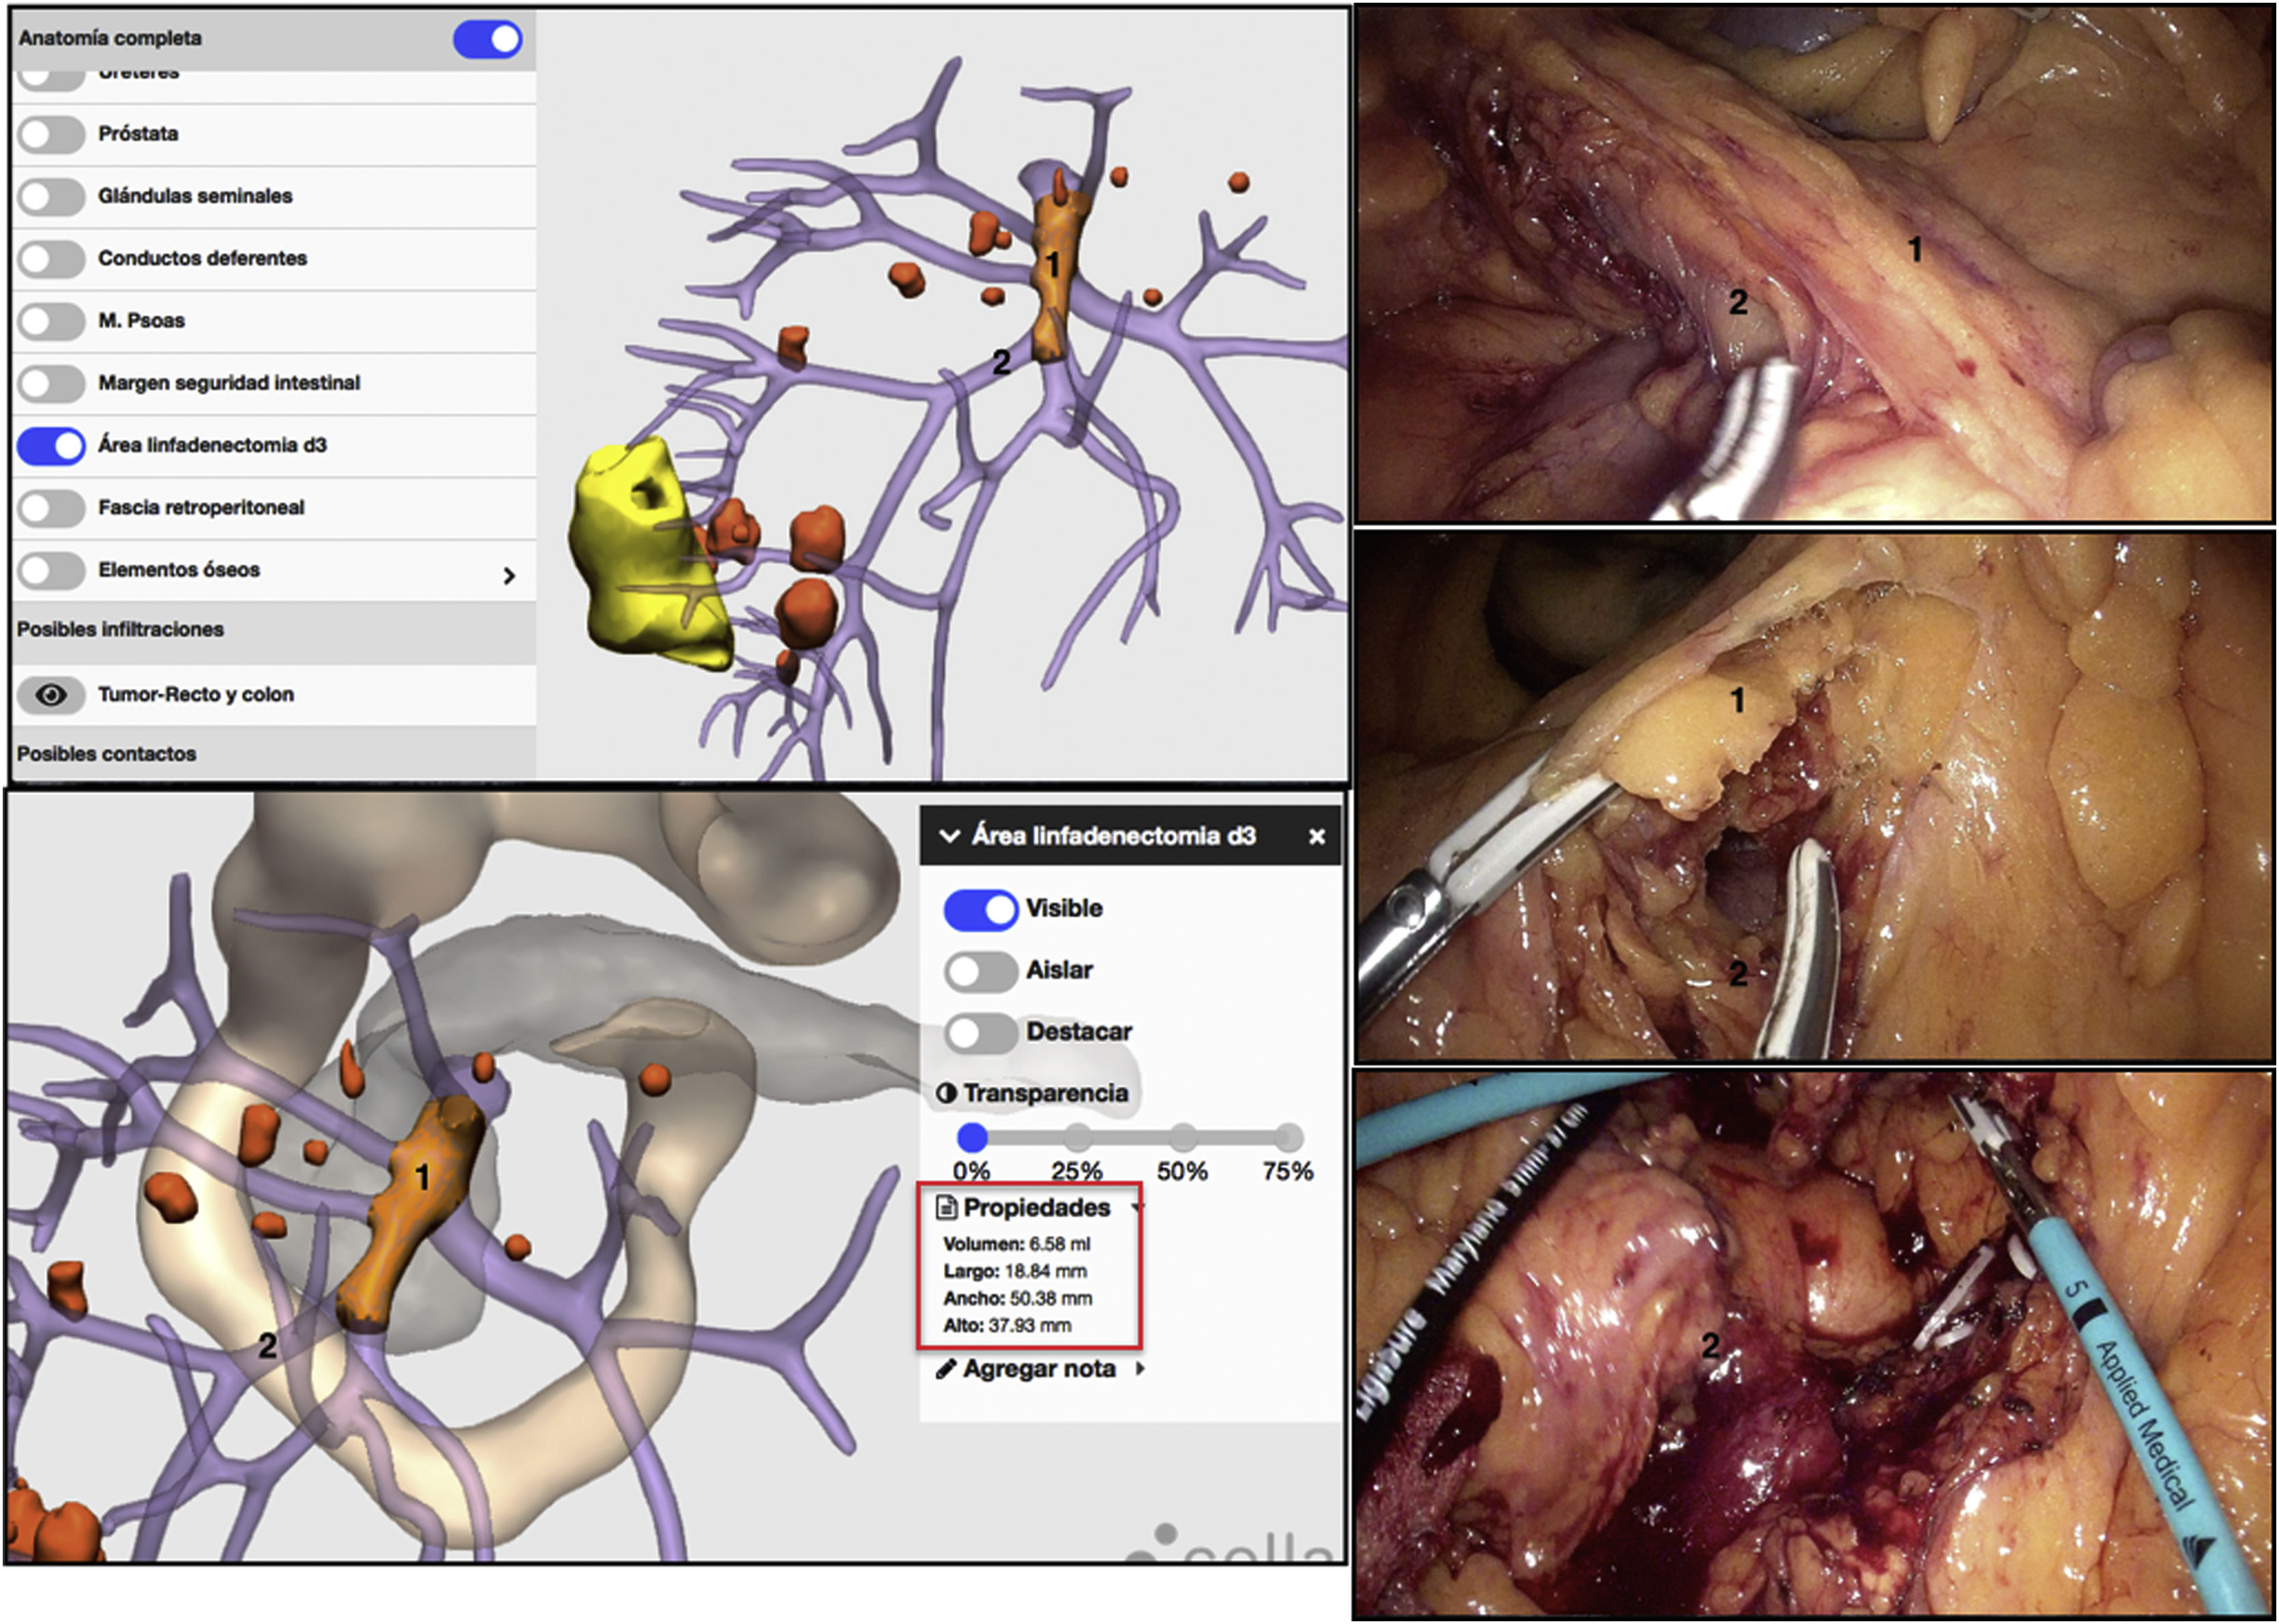The width and height of the screenshot is (2279, 1624).
Task: Turn on the Destacar switch
Action: click(x=980, y=1032)
